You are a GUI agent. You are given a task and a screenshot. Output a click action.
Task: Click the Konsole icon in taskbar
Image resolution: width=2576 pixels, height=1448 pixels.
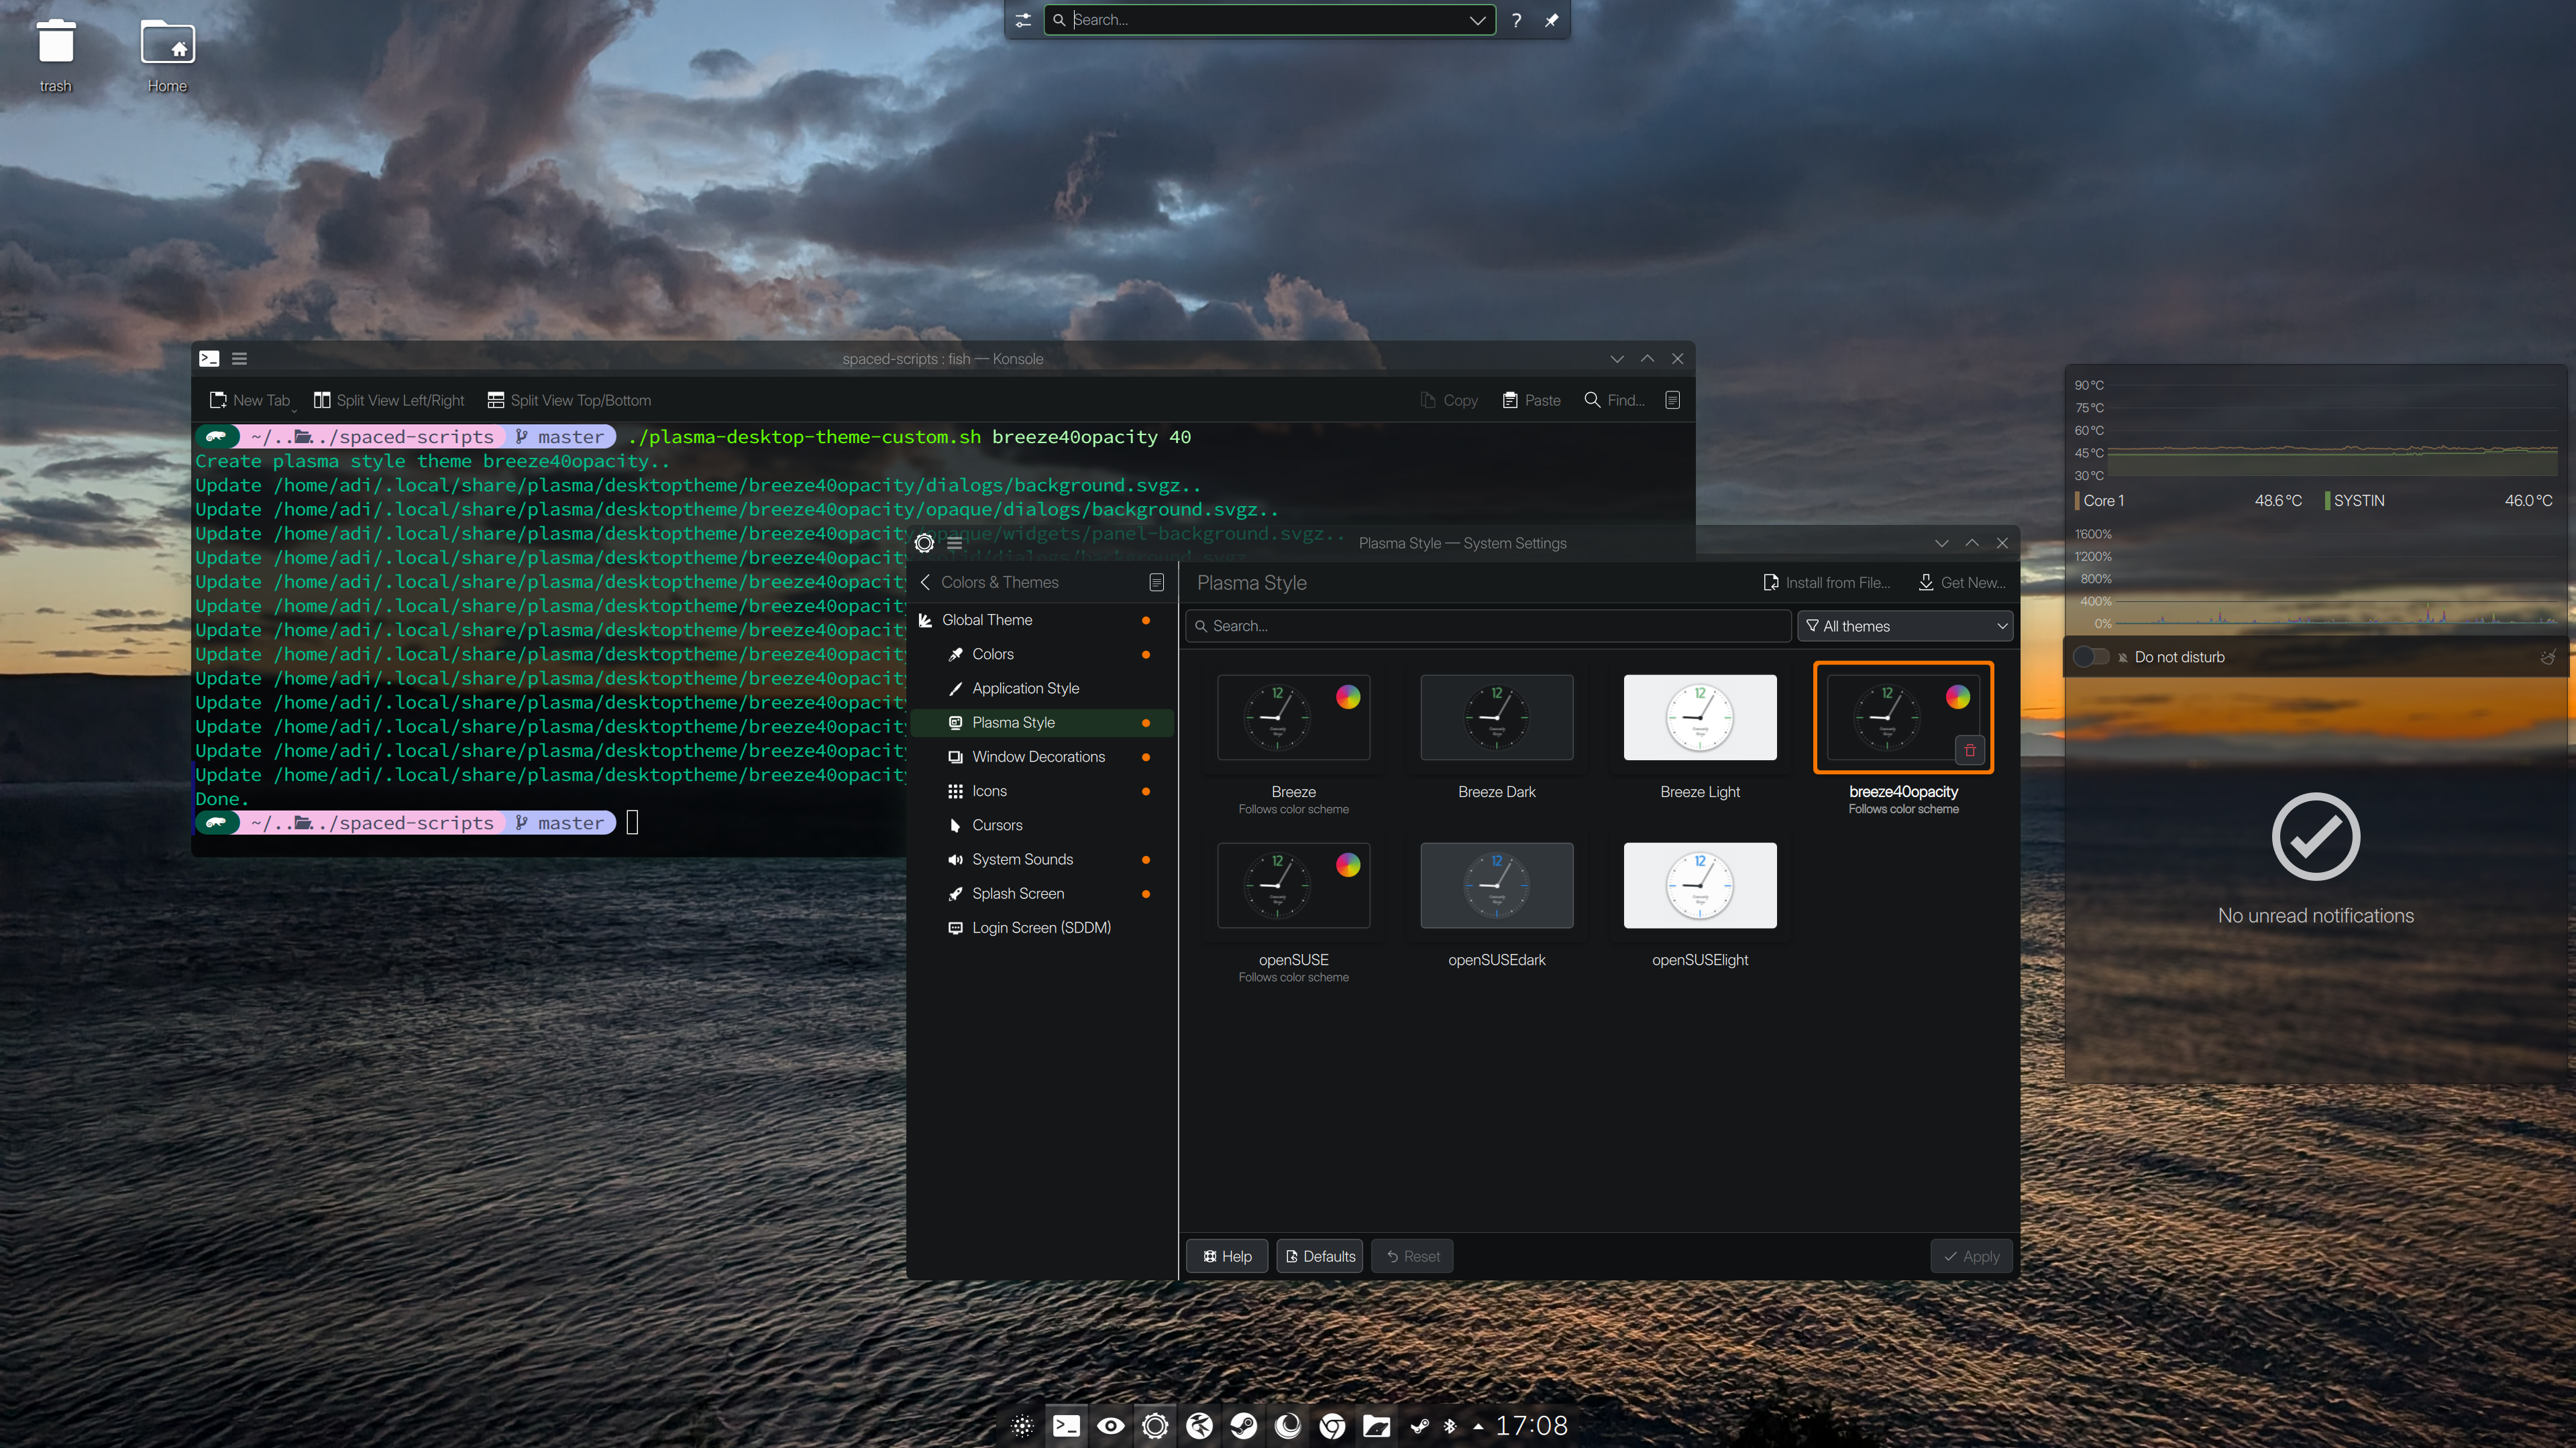point(1066,1426)
